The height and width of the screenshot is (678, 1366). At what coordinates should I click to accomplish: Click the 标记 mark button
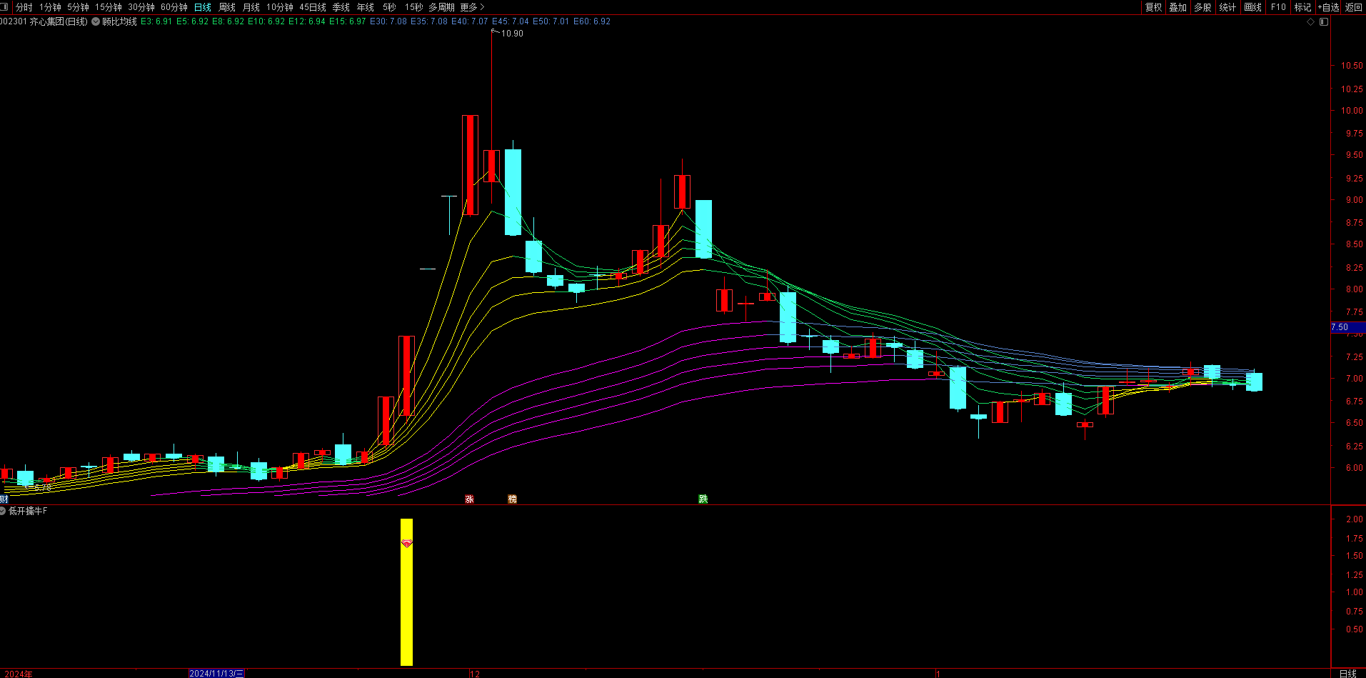[1303, 7]
